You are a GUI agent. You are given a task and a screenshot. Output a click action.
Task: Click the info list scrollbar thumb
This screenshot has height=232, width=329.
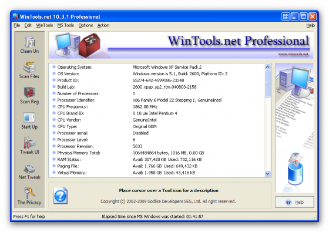click(x=267, y=84)
